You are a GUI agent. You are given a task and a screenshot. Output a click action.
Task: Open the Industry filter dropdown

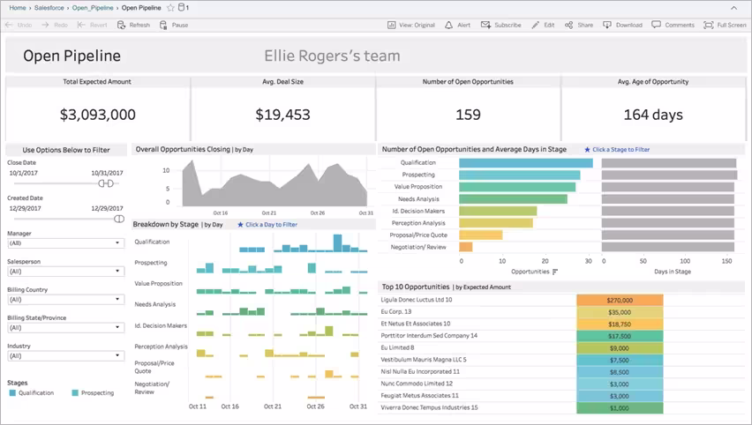point(65,356)
